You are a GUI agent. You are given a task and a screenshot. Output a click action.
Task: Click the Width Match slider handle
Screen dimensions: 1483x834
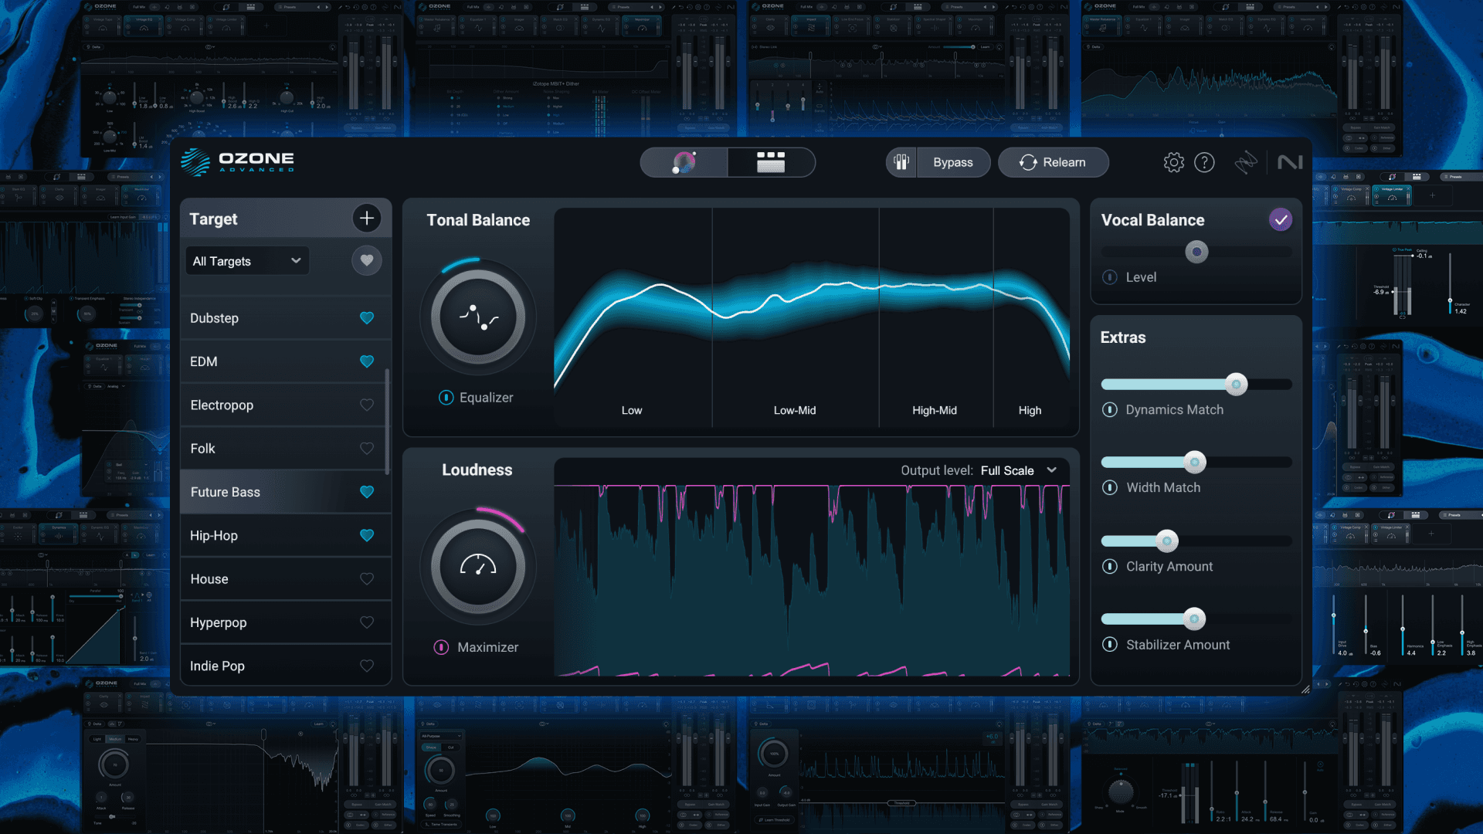point(1195,463)
